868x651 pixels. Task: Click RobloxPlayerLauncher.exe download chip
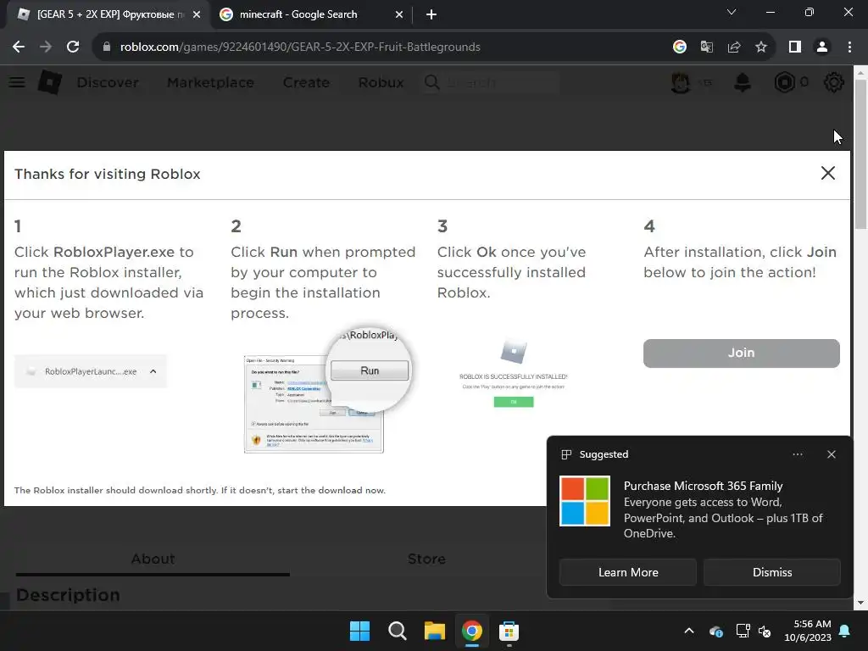(90, 371)
